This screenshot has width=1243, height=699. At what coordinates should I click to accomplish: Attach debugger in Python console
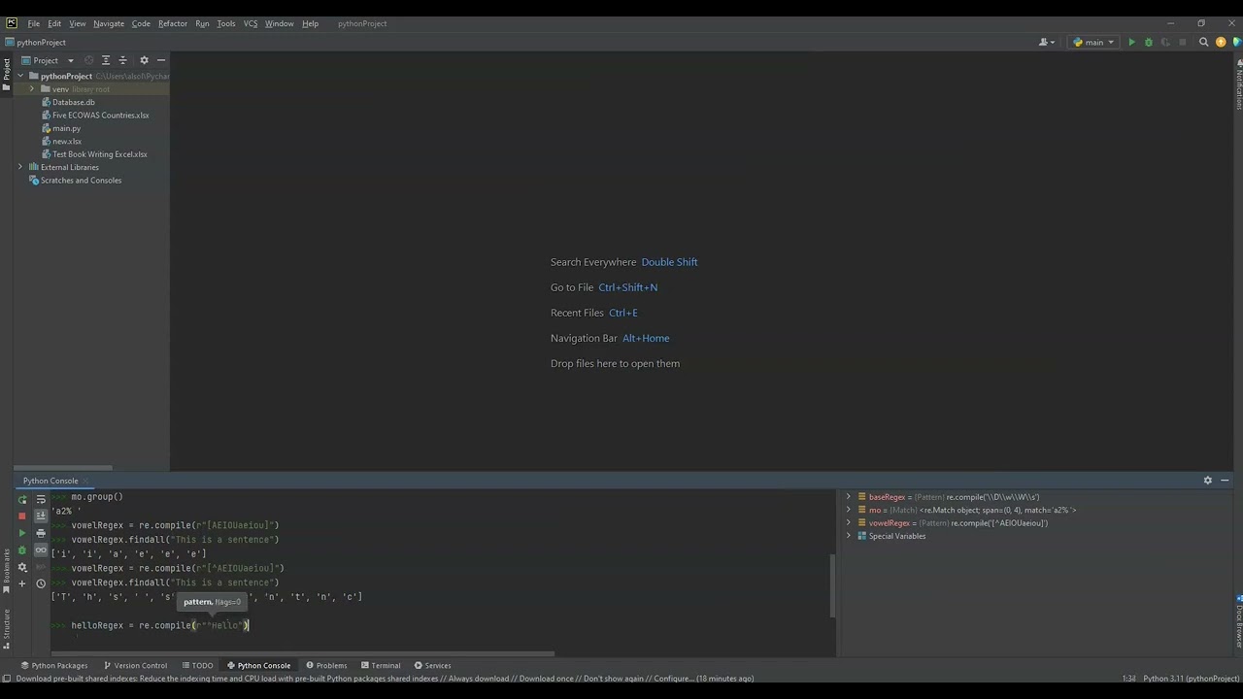(21, 550)
